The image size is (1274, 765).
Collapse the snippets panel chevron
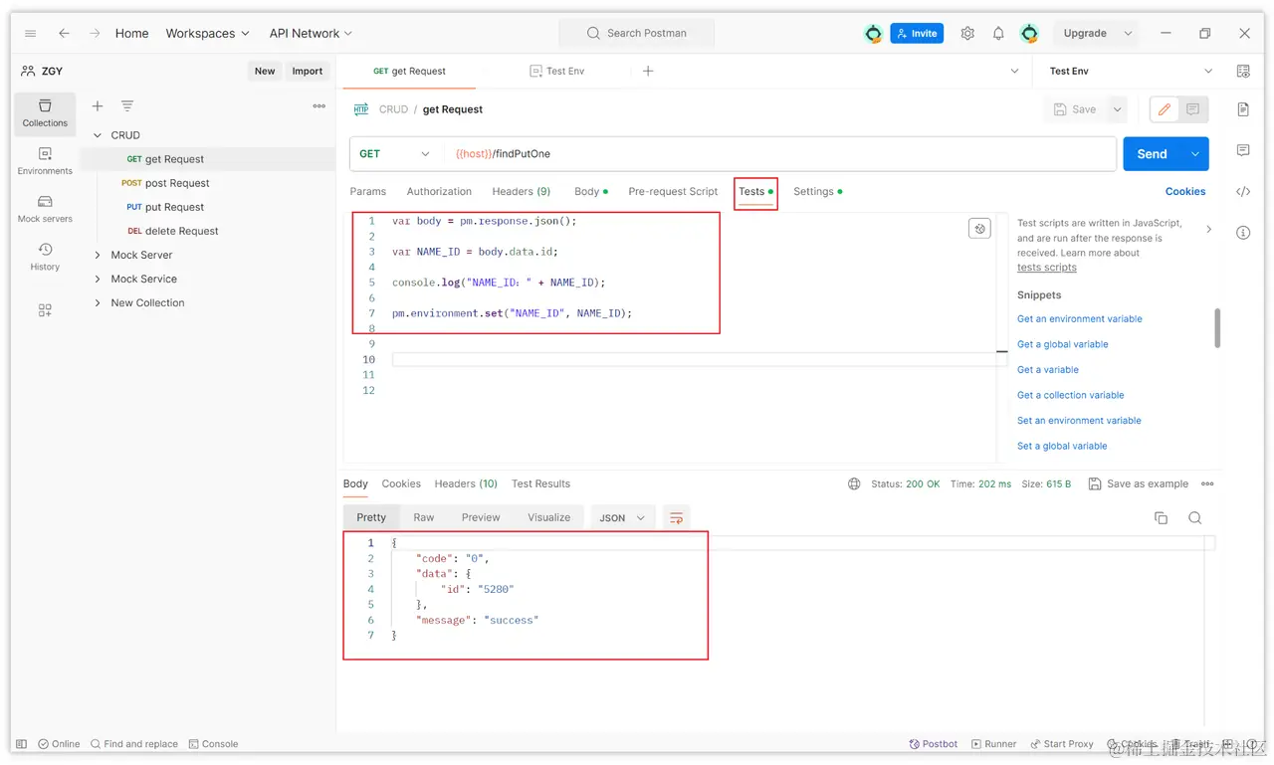point(1209,229)
